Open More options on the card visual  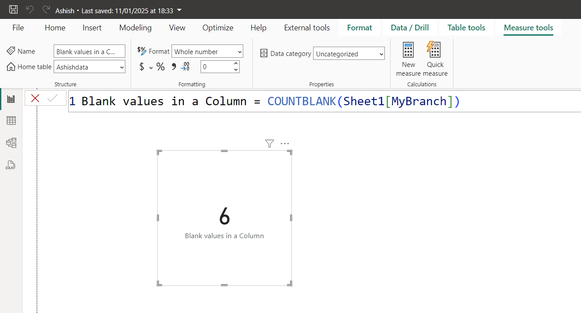(285, 143)
